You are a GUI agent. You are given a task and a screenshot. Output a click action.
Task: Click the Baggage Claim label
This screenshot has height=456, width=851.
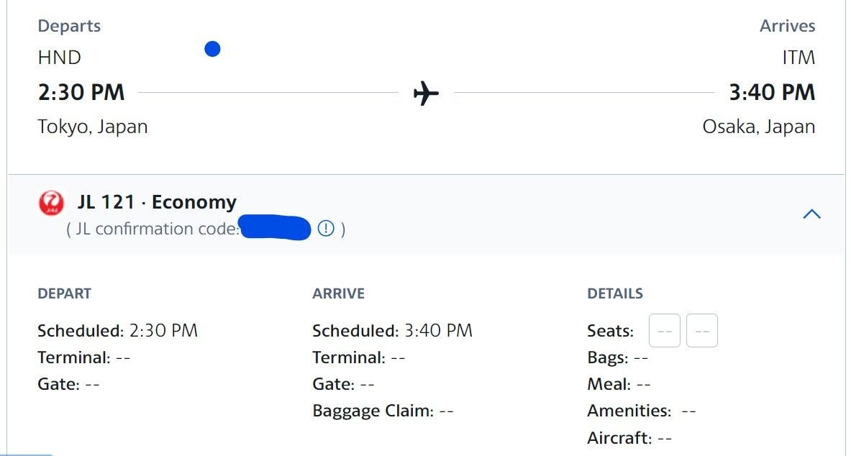pos(373,411)
